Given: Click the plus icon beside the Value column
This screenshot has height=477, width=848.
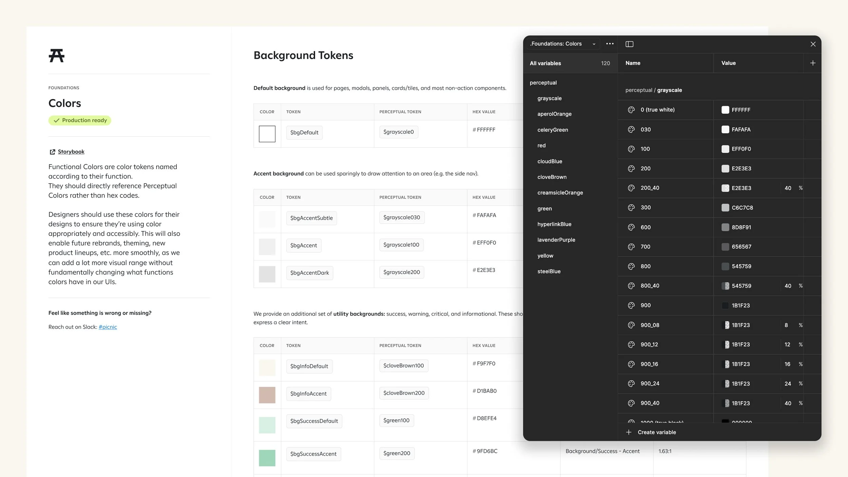Looking at the screenshot, I should [x=813, y=63].
